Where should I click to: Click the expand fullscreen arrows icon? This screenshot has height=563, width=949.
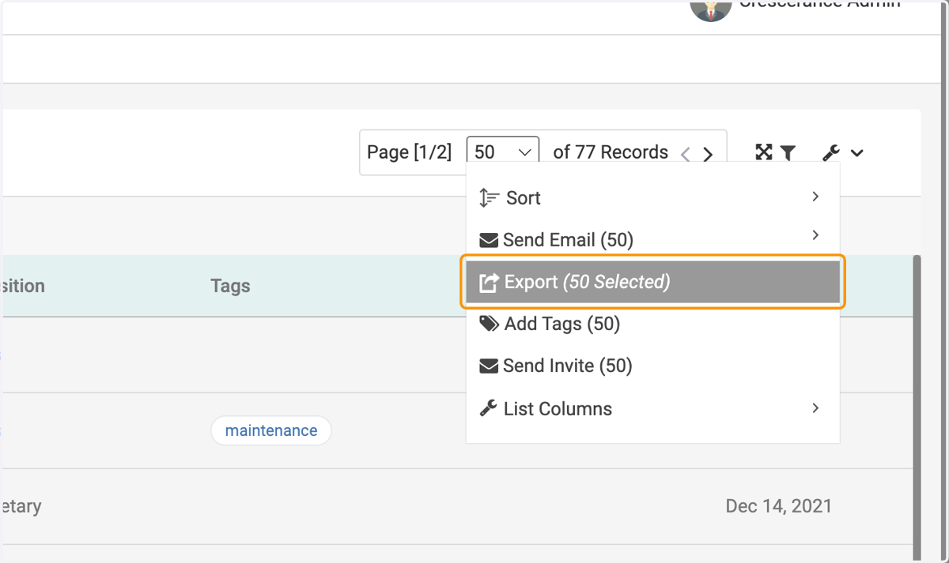(763, 152)
